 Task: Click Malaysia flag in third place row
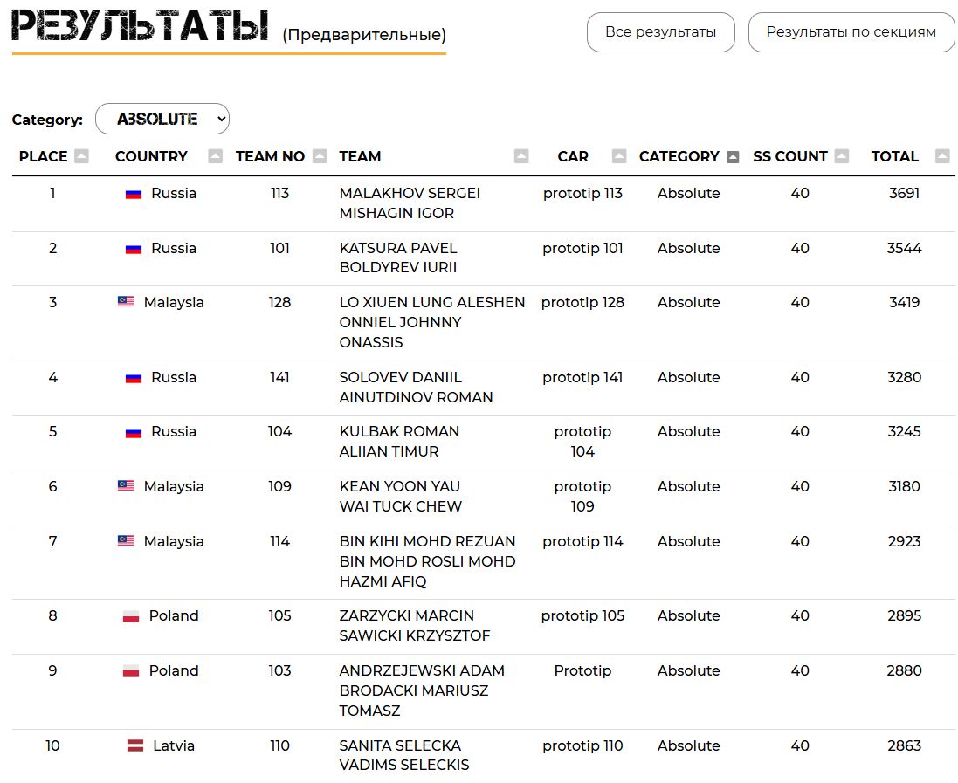coord(126,302)
